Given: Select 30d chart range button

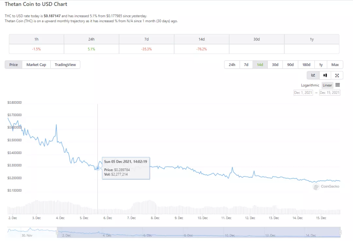Looking at the screenshot, I should (x=275, y=65).
